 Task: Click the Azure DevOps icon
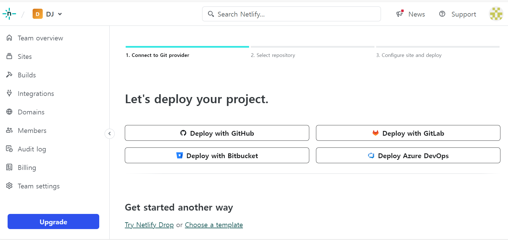coord(371,155)
